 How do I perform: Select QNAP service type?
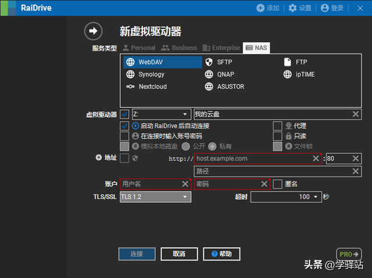coord(220,74)
